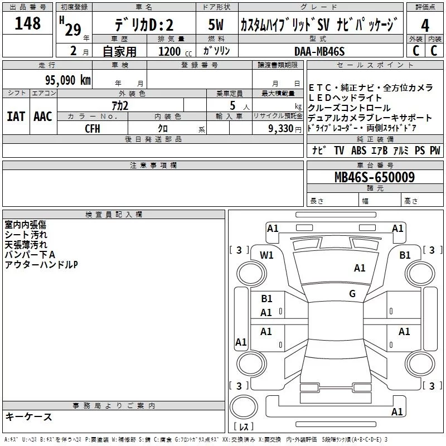Select the 車台番号 header
Viewport: 446px width, 446px height.
tap(375, 165)
